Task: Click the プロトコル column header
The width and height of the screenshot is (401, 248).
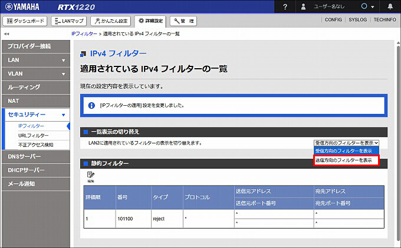Action: click(x=209, y=197)
